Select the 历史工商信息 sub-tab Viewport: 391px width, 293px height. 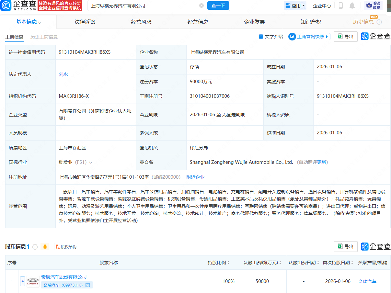point(44,37)
